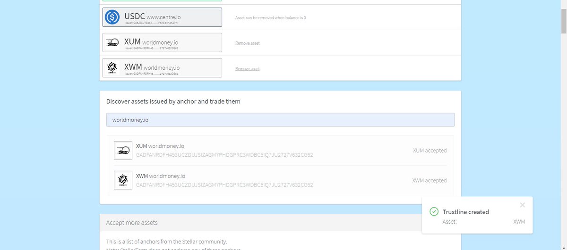
Task: Focus the anchor domain search field
Action: click(x=280, y=120)
